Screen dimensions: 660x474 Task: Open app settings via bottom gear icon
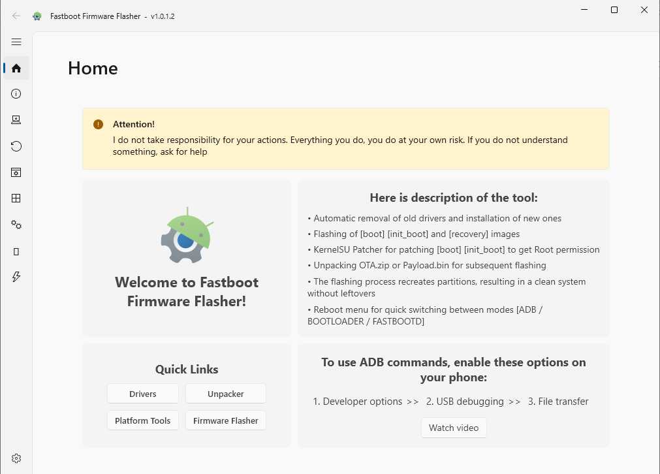pos(16,458)
